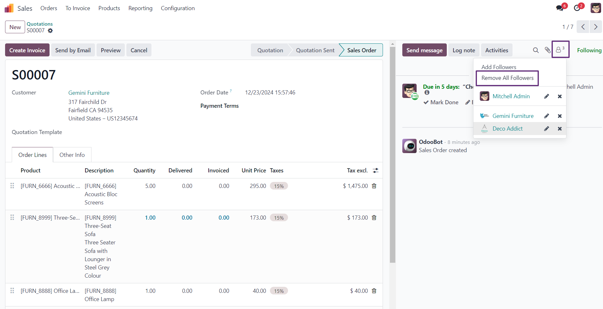Click Add Followers menu entry
Viewport: 603px width, 309px height.
(499, 67)
